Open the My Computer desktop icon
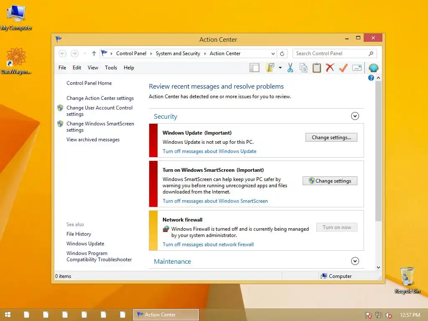This screenshot has height=321, width=428. click(16, 17)
